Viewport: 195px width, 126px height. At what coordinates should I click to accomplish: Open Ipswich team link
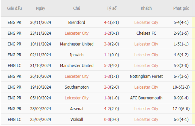(x=76, y=55)
